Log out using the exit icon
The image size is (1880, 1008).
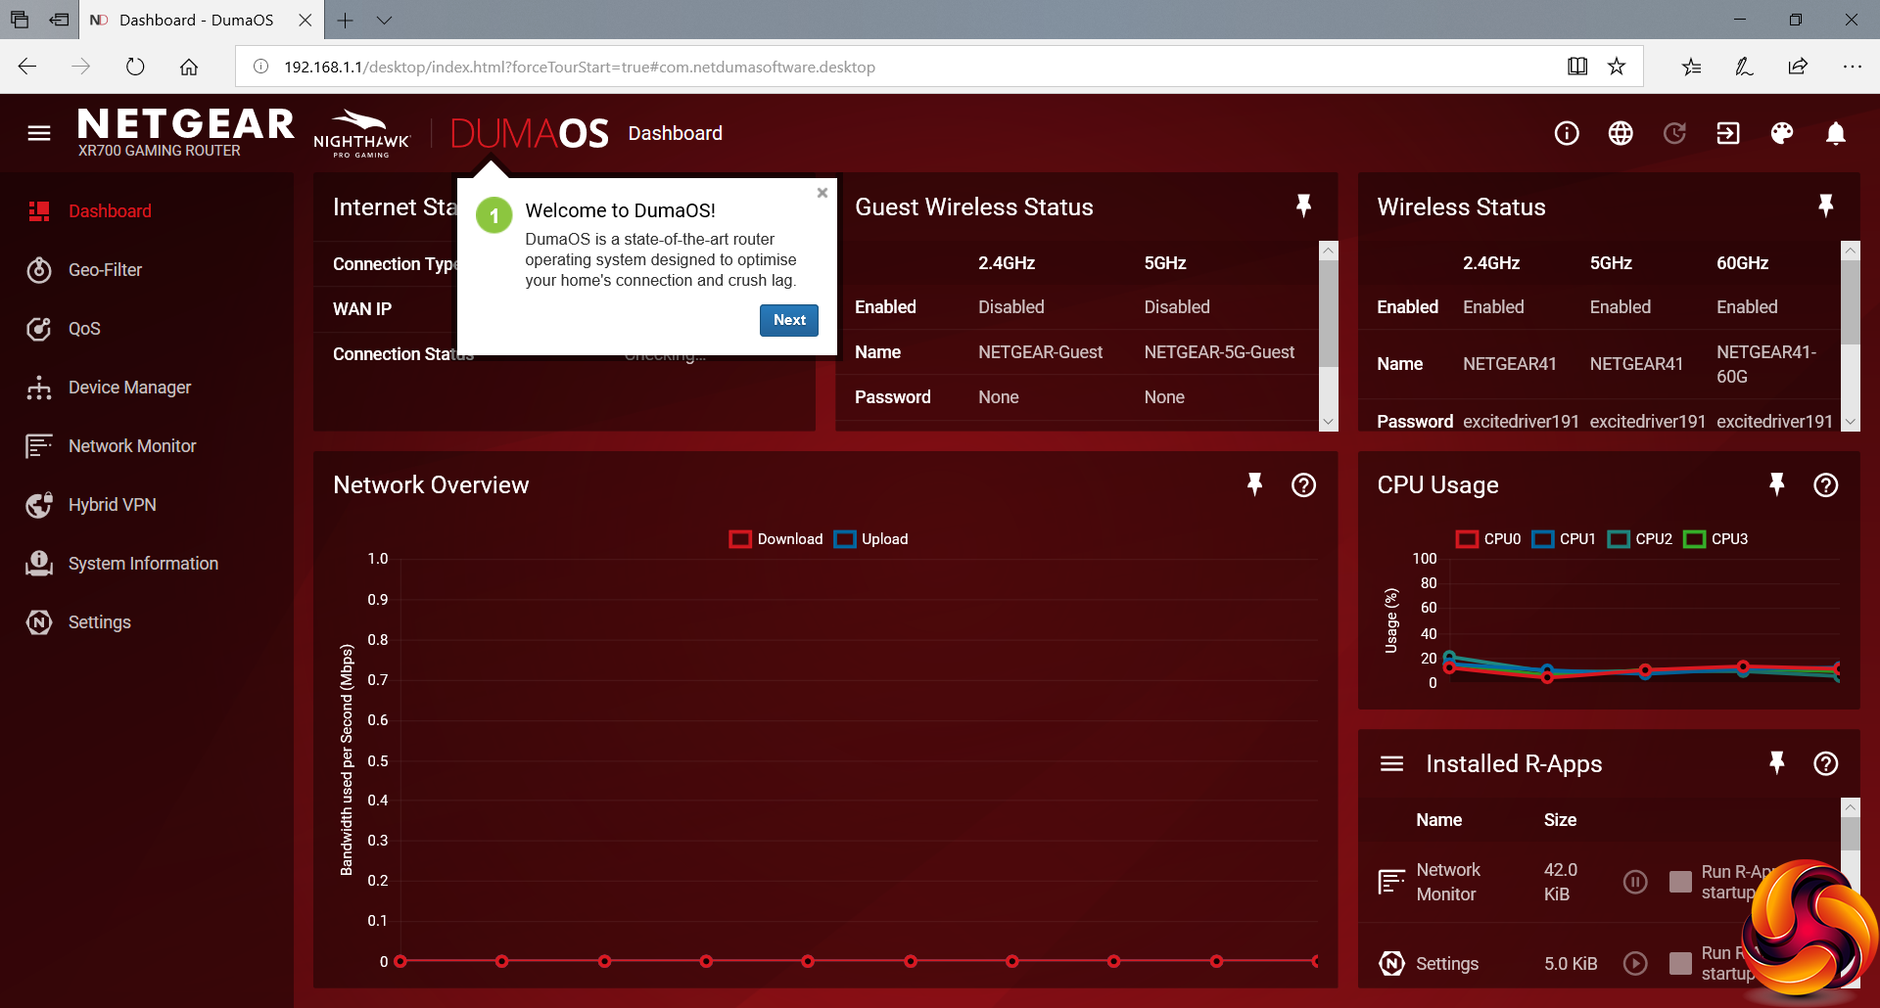tap(1728, 133)
